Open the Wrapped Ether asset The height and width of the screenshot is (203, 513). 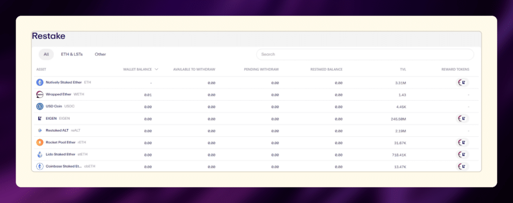(58, 94)
